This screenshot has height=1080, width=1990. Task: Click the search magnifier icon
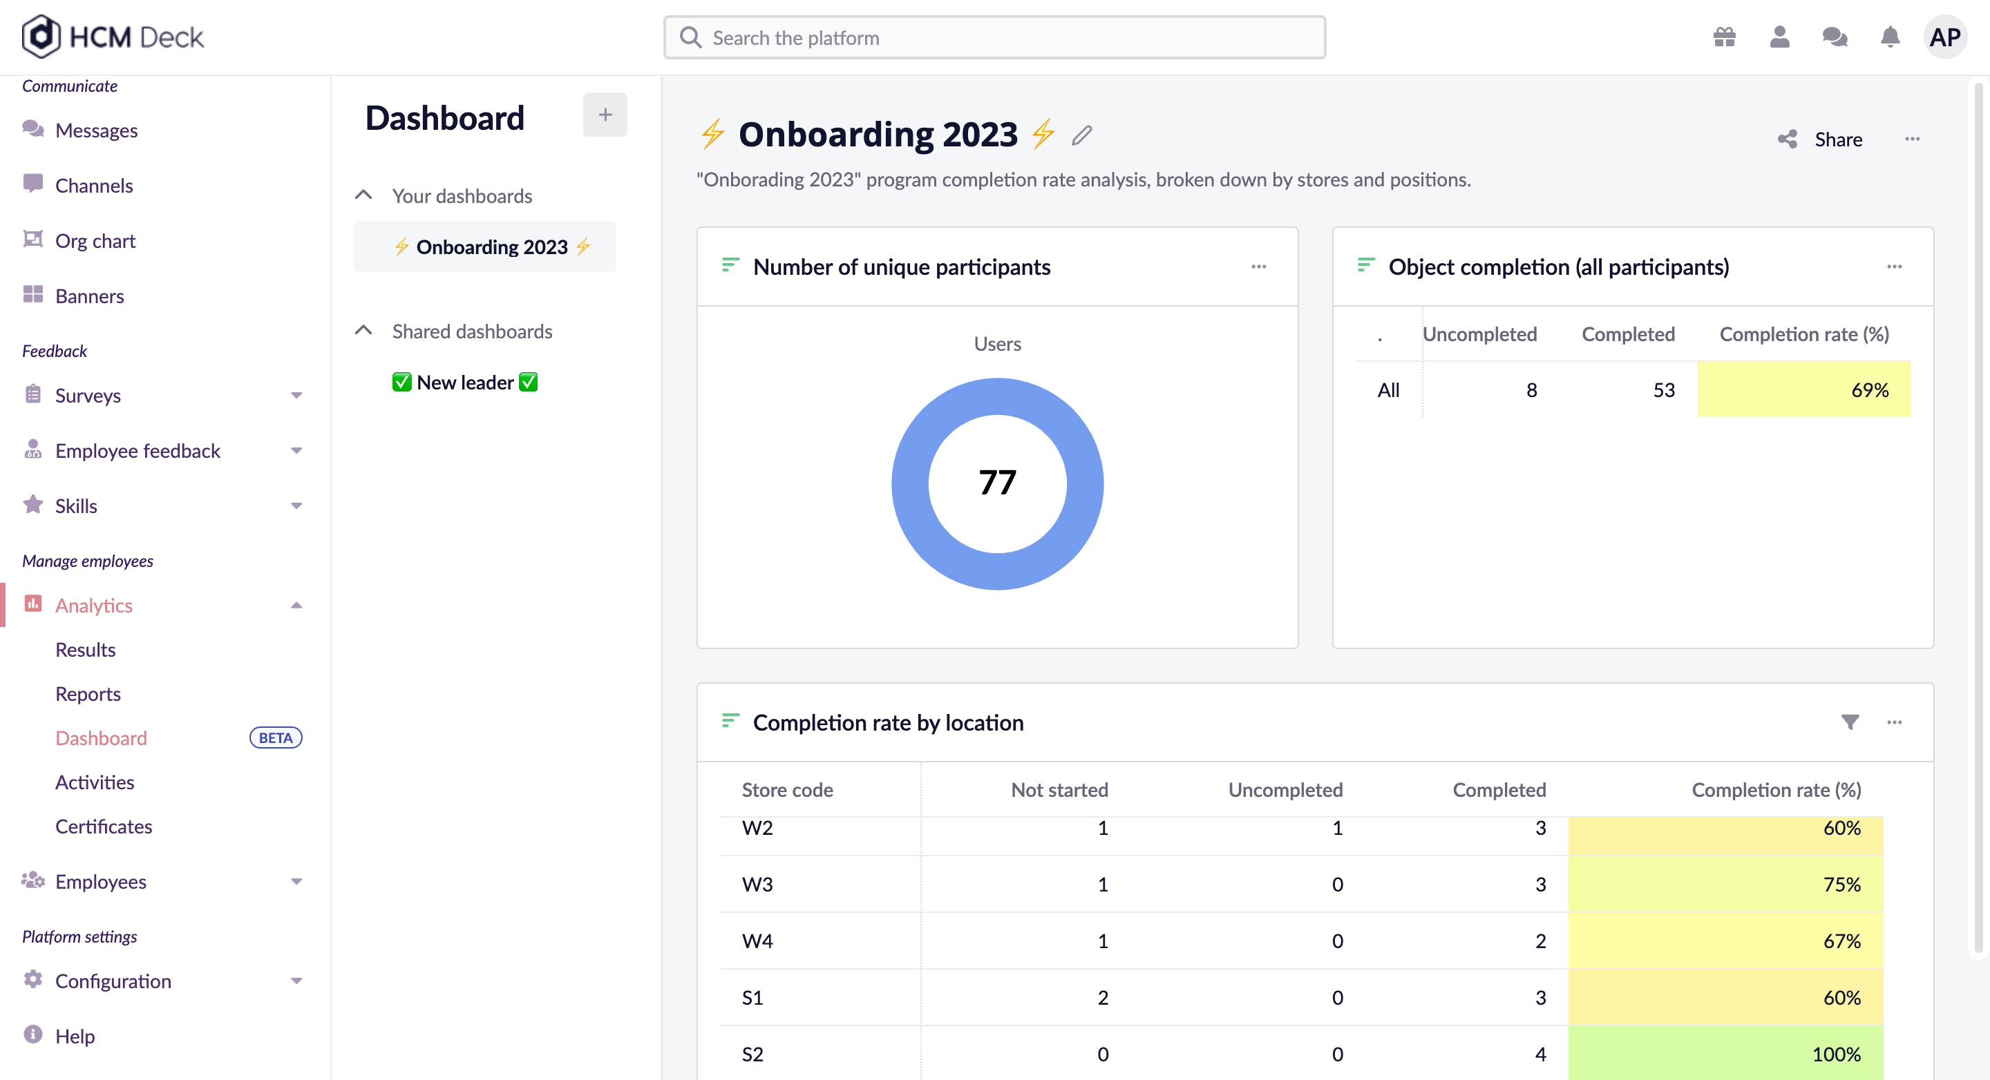point(691,37)
